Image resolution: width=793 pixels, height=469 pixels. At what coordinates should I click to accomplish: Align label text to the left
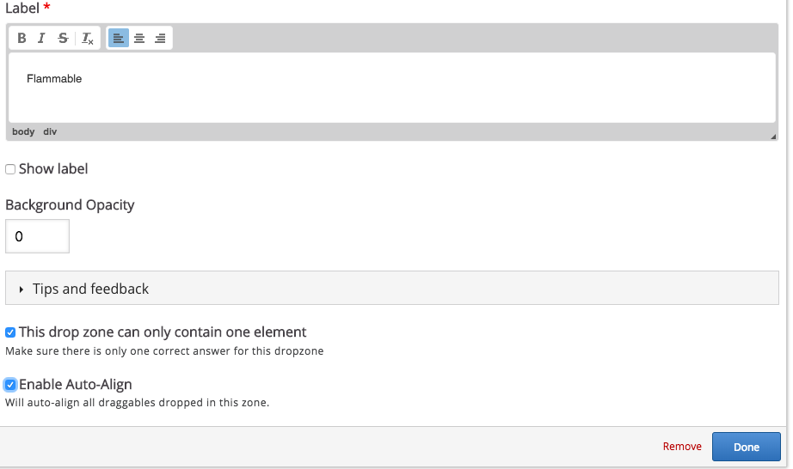[119, 38]
